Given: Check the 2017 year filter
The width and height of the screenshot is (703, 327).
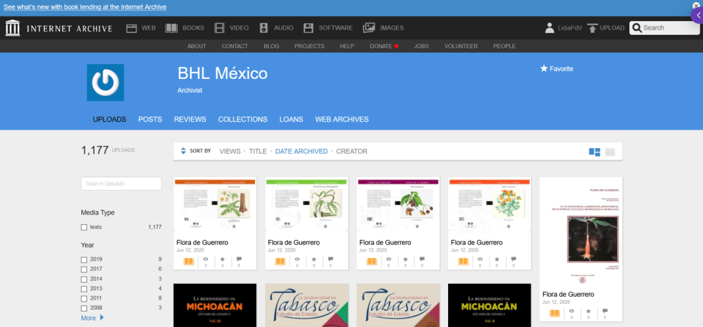Looking at the screenshot, I should [84, 269].
